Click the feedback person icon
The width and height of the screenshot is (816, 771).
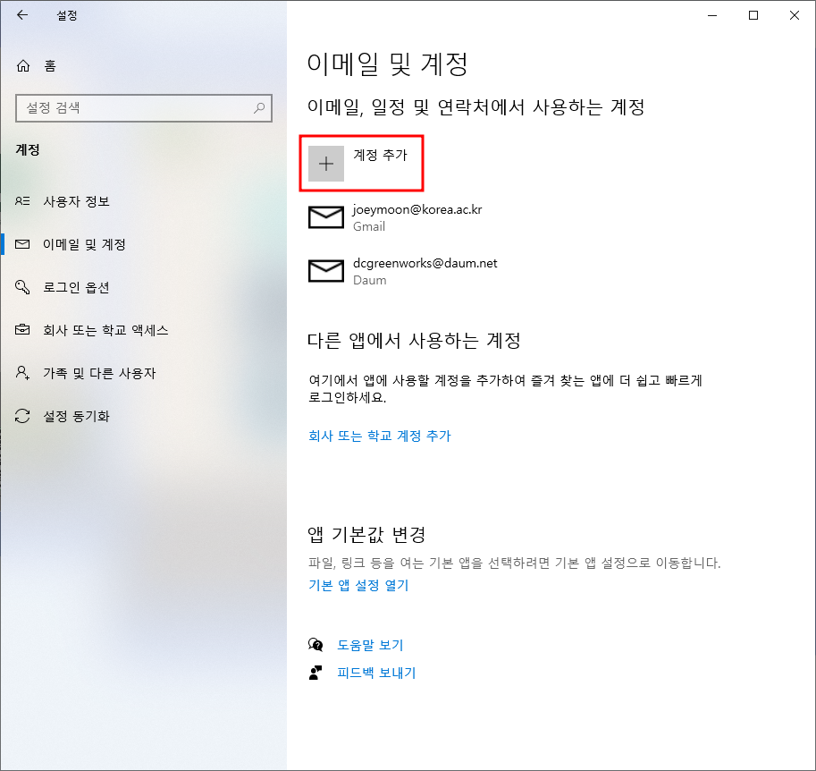[x=315, y=673]
